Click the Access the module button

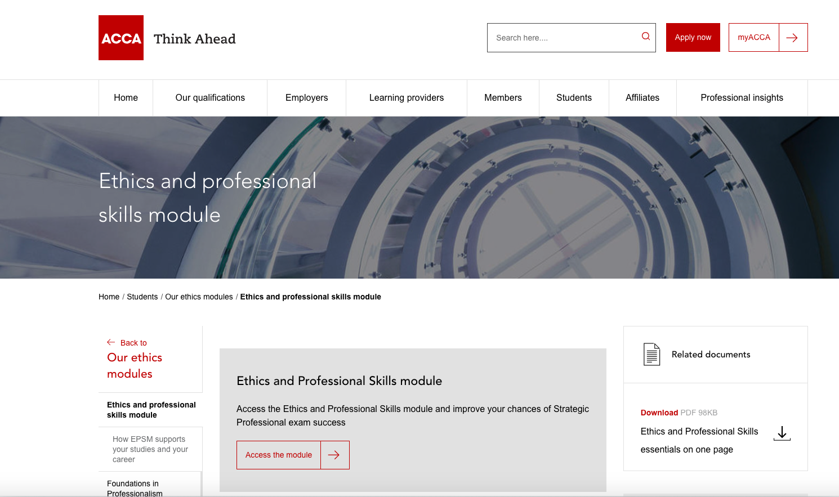278,455
